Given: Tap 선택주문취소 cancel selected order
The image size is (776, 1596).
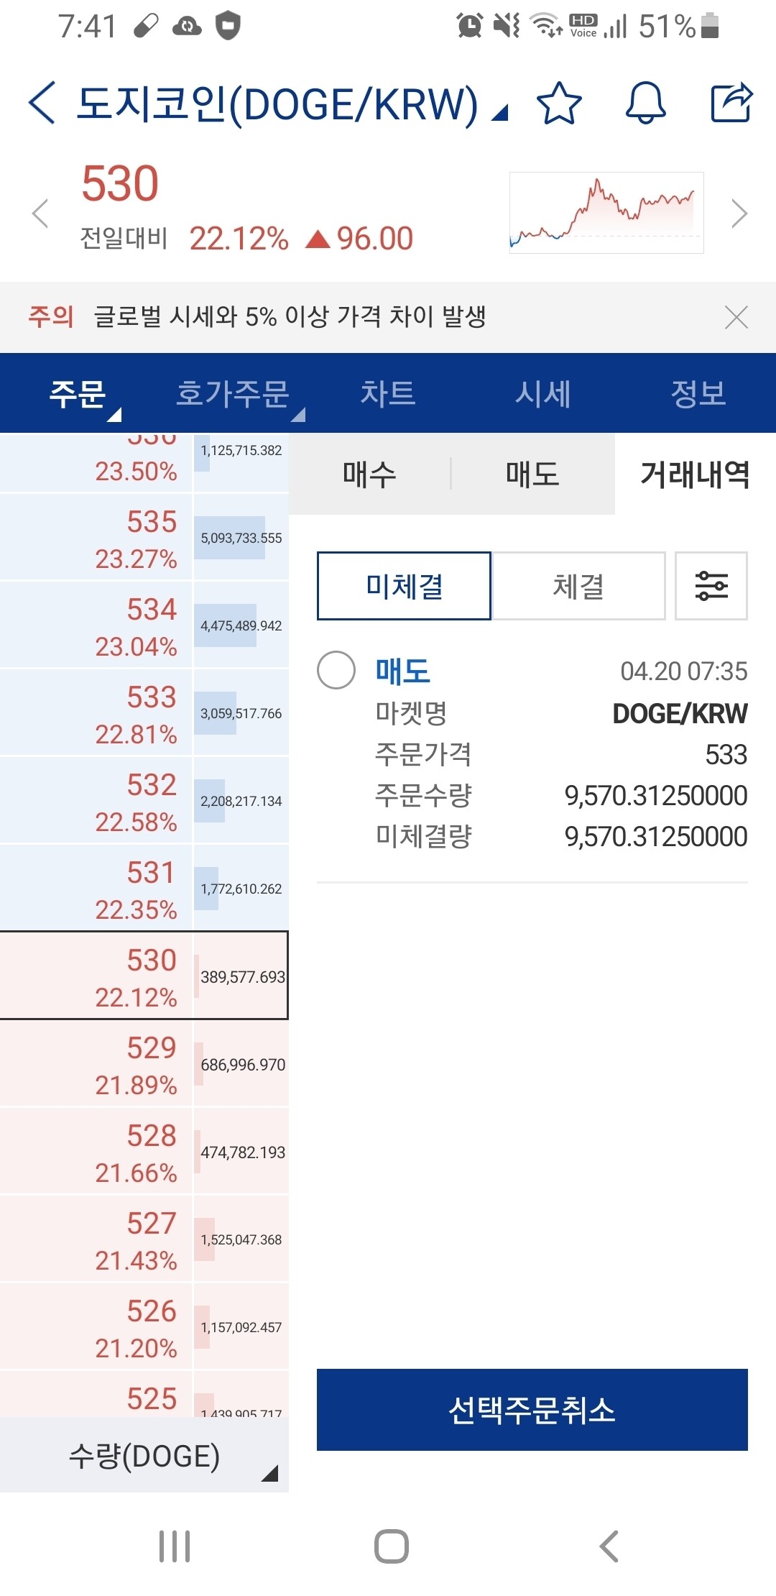Looking at the screenshot, I should 532,1410.
